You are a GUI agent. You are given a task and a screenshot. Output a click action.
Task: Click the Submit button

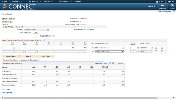28,56
